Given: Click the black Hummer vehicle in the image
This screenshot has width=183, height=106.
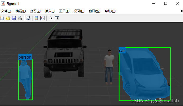Looking at the screenshot, I should (x=64, y=53).
